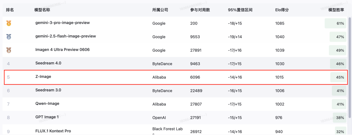
Task: Click the Seedream 4.0 model name
Action: pos(48,63)
